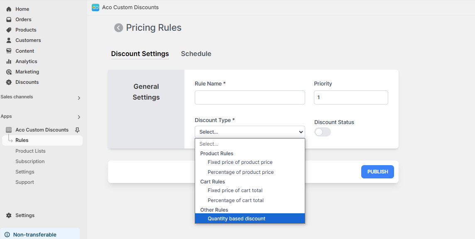
Task: Open Product Lists in app menu
Action: pyautogui.click(x=30, y=151)
